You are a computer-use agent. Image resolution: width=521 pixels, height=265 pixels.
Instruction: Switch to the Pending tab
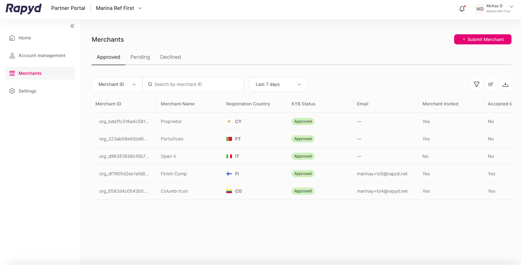[140, 57]
